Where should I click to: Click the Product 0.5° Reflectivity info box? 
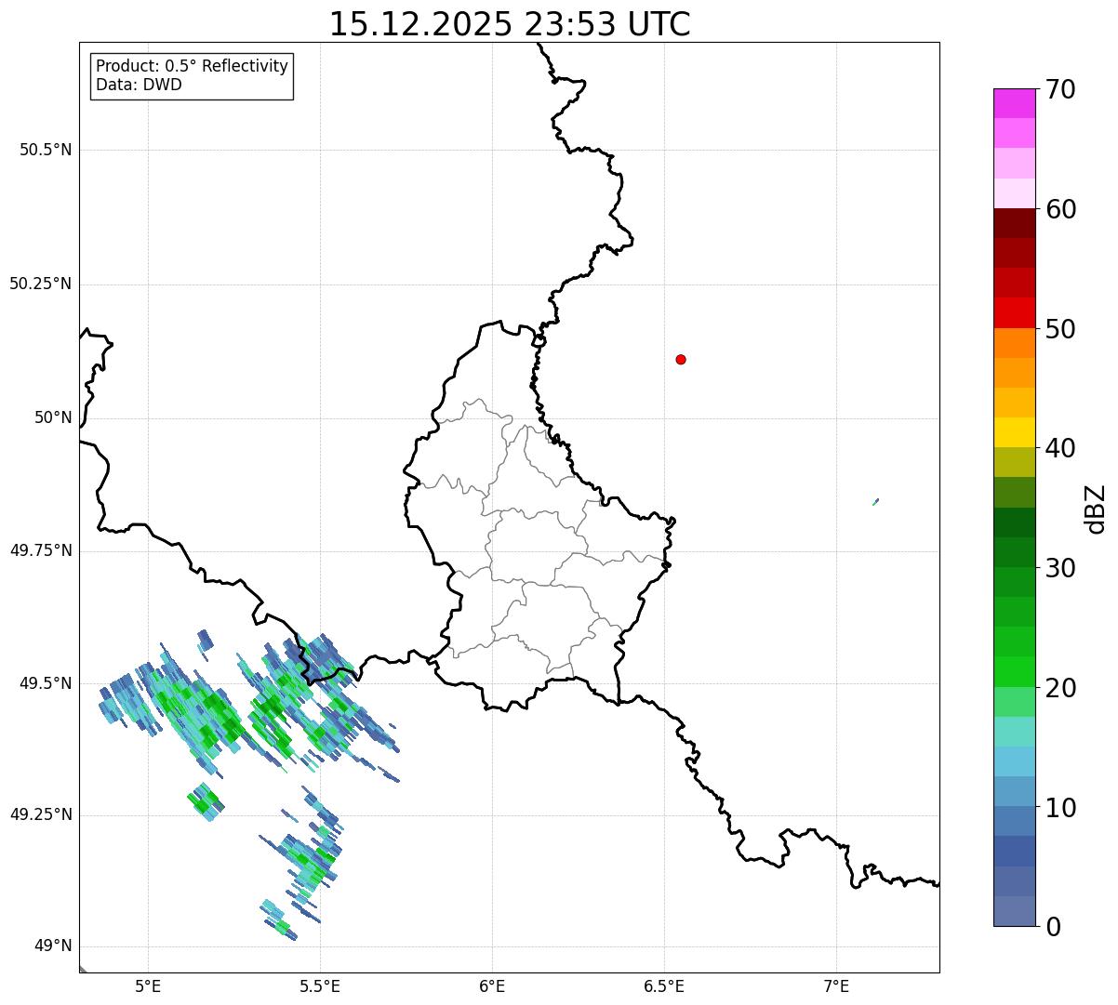point(192,76)
